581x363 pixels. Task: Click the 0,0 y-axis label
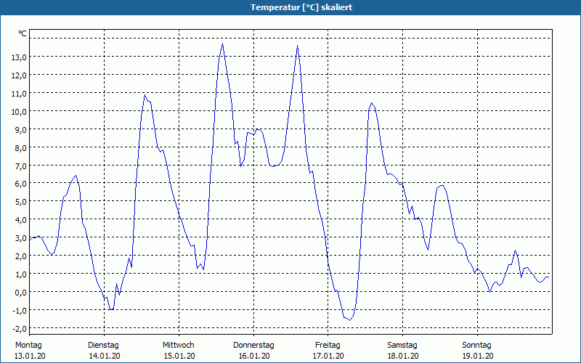pyautogui.click(x=20, y=293)
